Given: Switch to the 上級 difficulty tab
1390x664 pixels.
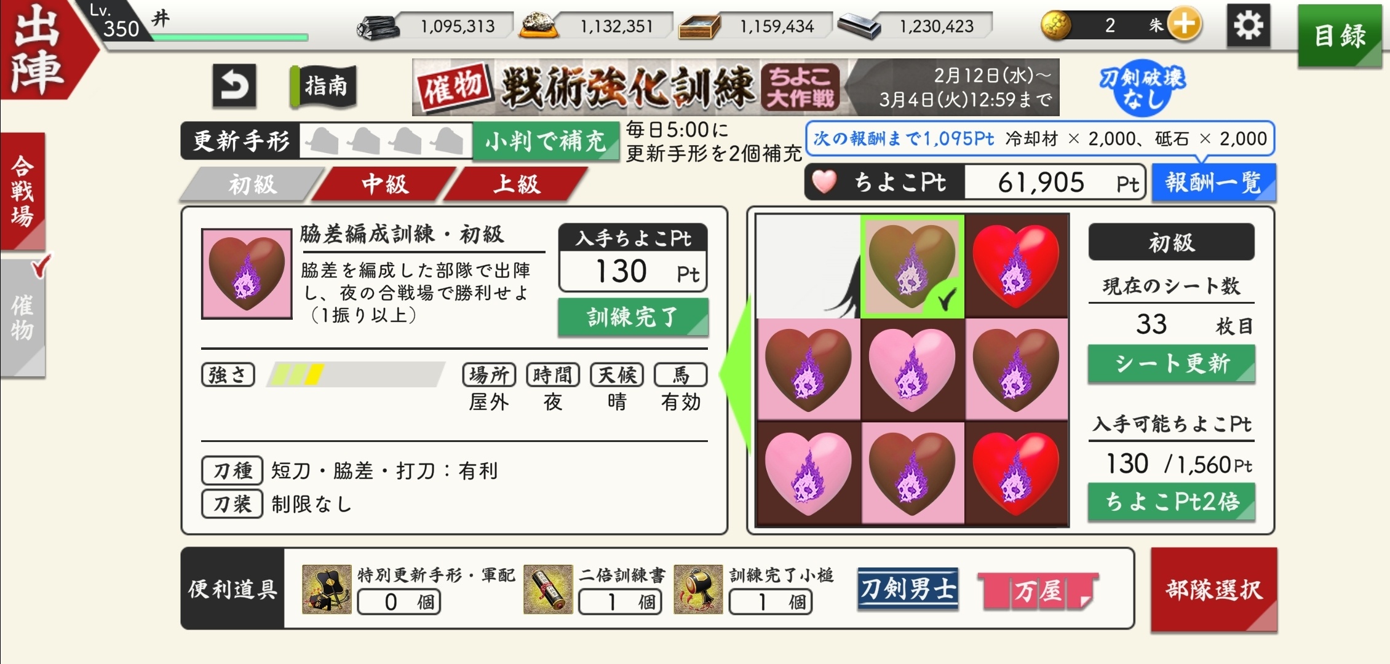Looking at the screenshot, I should [516, 184].
